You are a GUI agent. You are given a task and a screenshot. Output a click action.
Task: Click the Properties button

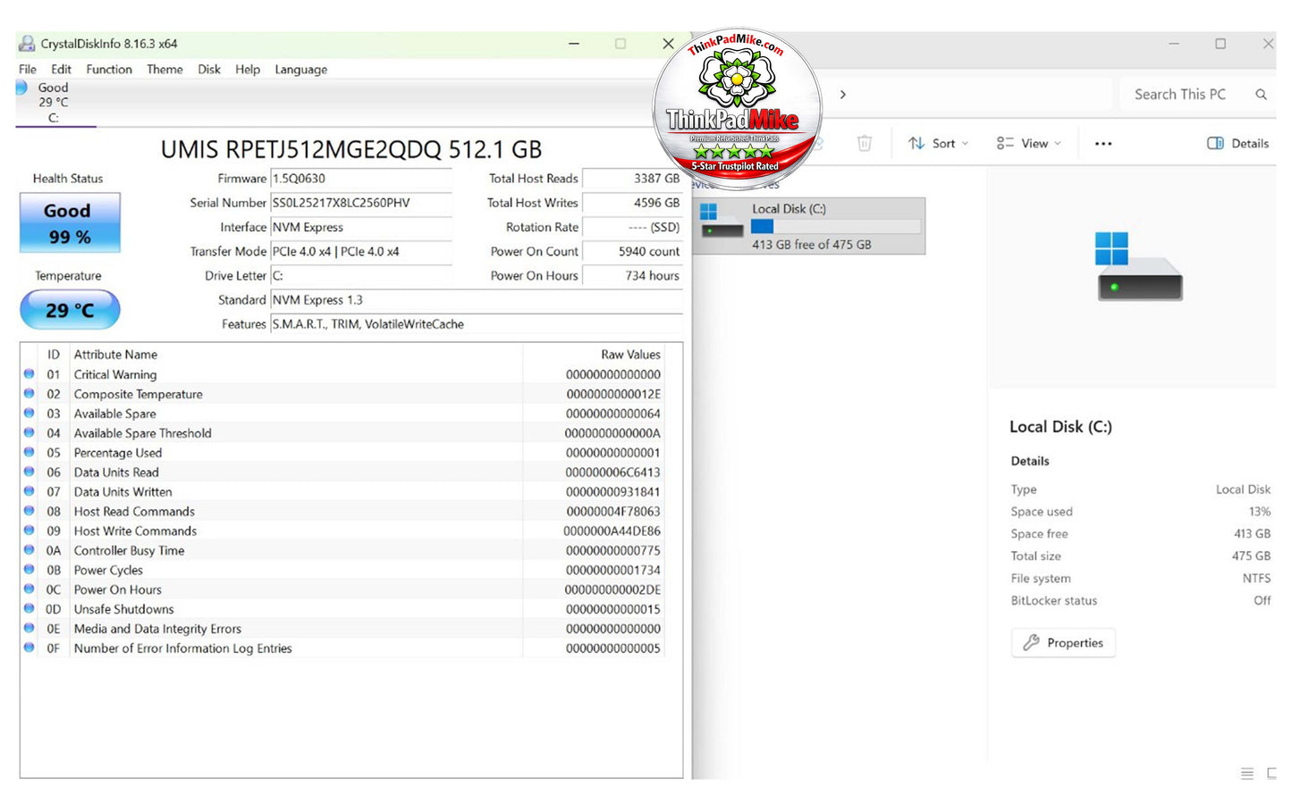tap(1063, 643)
